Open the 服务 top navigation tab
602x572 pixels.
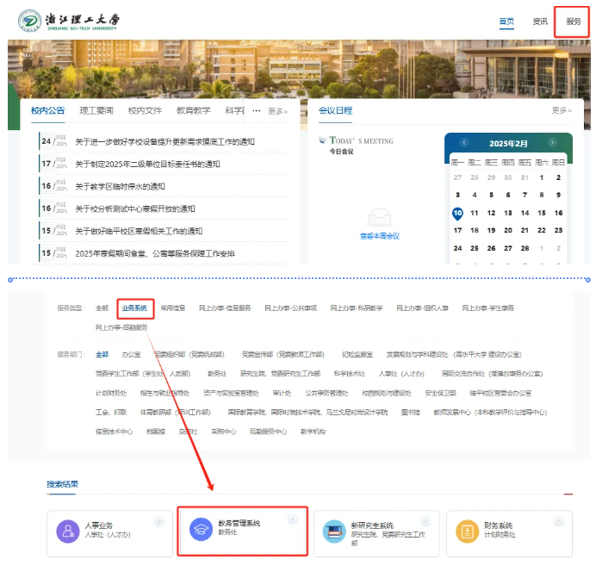click(573, 22)
